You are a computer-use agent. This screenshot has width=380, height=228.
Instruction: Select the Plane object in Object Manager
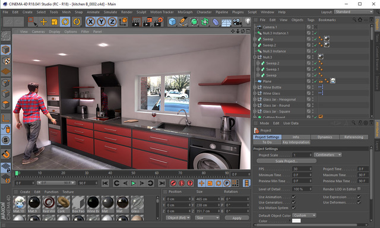click(x=267, y=81)
